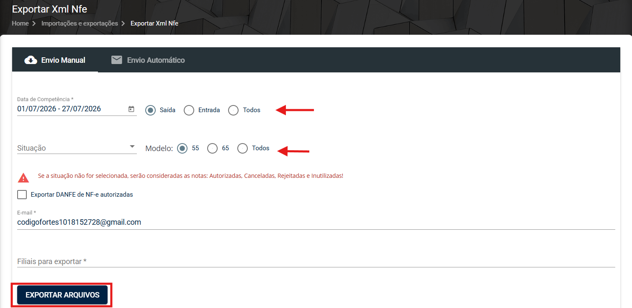Select the Entrada radio button
The height and width of the screenshot is (308, 632).
click(189, 110)
